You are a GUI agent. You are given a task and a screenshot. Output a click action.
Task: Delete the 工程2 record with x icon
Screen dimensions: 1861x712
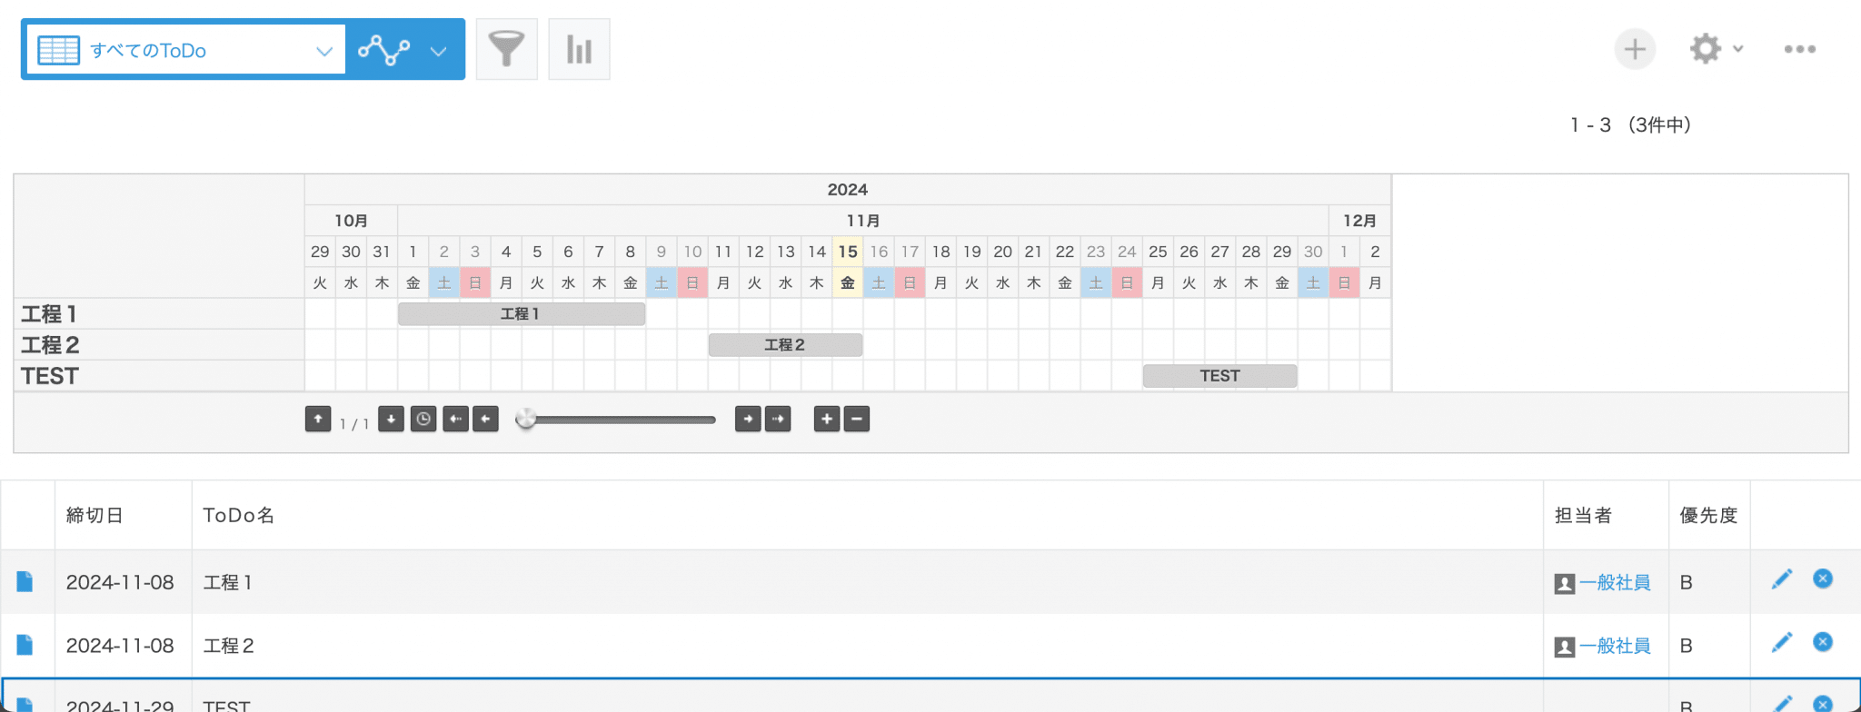[x=1822, y=642]
